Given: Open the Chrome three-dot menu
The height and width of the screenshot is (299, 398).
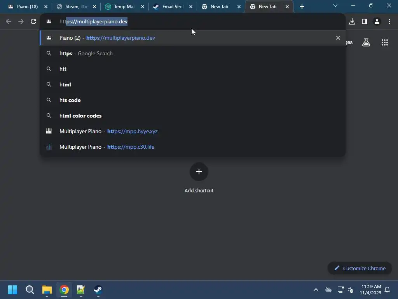Looking at the screenshot, I should point(389,22).
